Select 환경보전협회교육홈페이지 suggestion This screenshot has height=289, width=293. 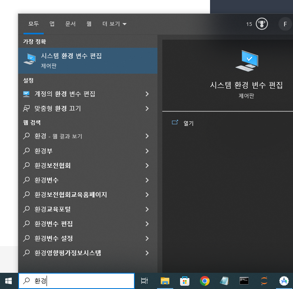pyautogui.click(x=88, y=195)
